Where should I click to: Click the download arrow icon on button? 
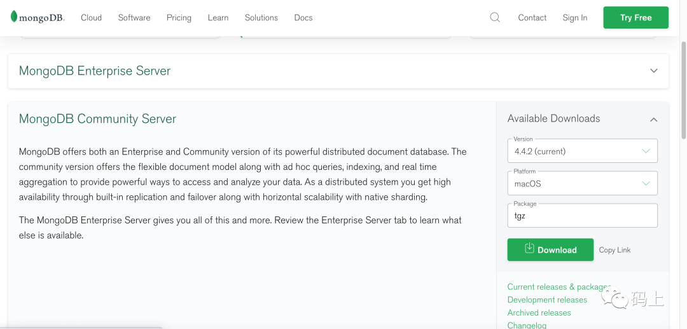tap(529, 249)
